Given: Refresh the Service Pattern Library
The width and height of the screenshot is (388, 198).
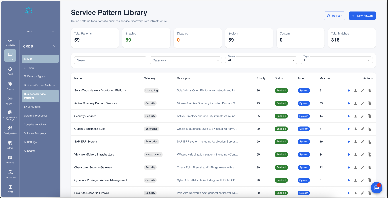Looking at the screenshot, I should (x=334, y=16).
